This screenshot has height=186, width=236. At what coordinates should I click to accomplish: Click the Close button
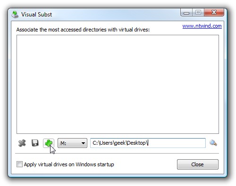tap(198, 164)
